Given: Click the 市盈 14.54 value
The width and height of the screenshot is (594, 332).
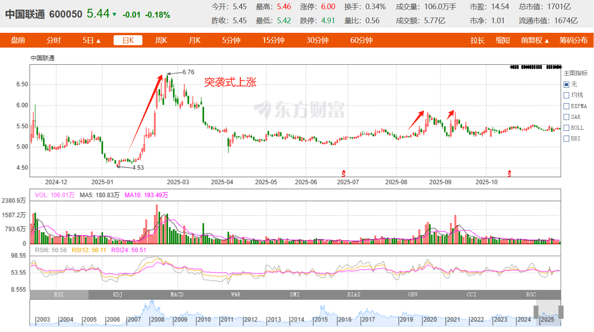Looking at the screenshot, I should pyautogui.click(x=500, y=7).
